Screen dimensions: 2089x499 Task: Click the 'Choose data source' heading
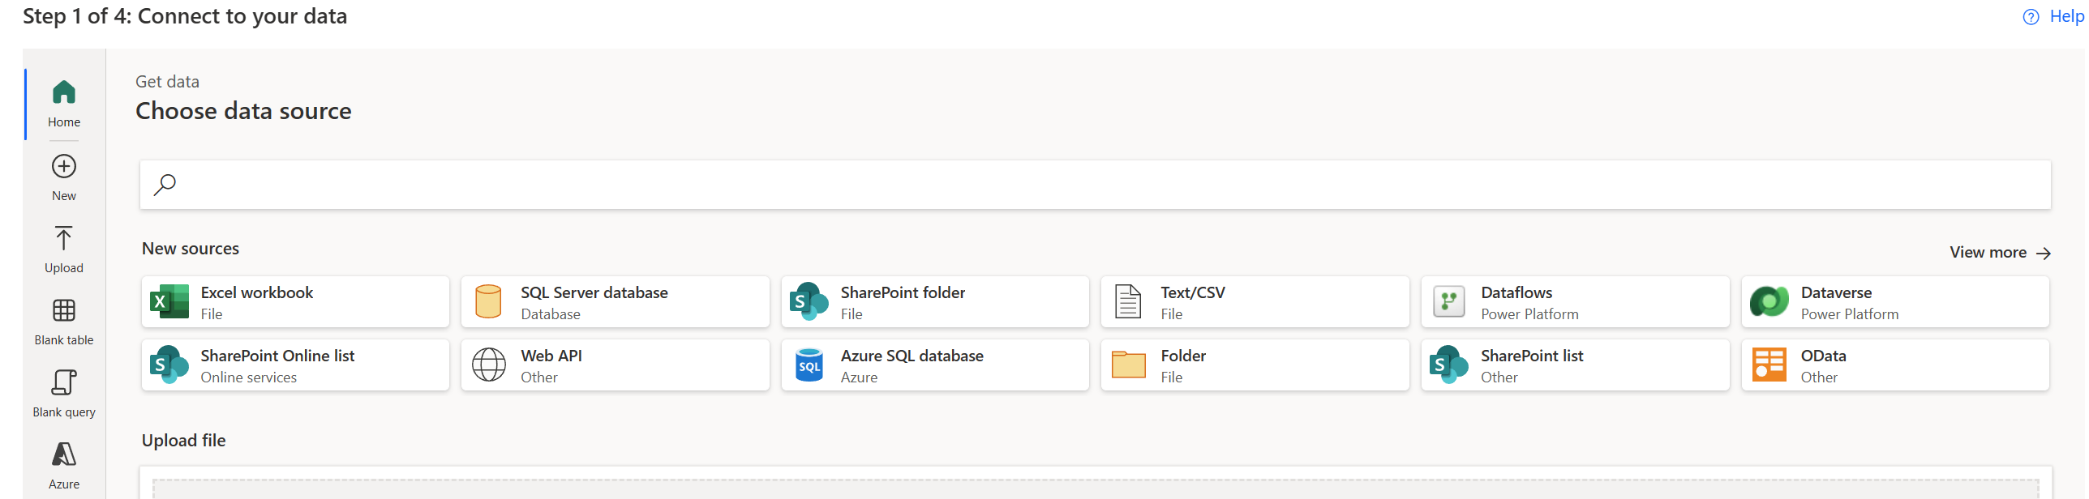tap(243, 111)
